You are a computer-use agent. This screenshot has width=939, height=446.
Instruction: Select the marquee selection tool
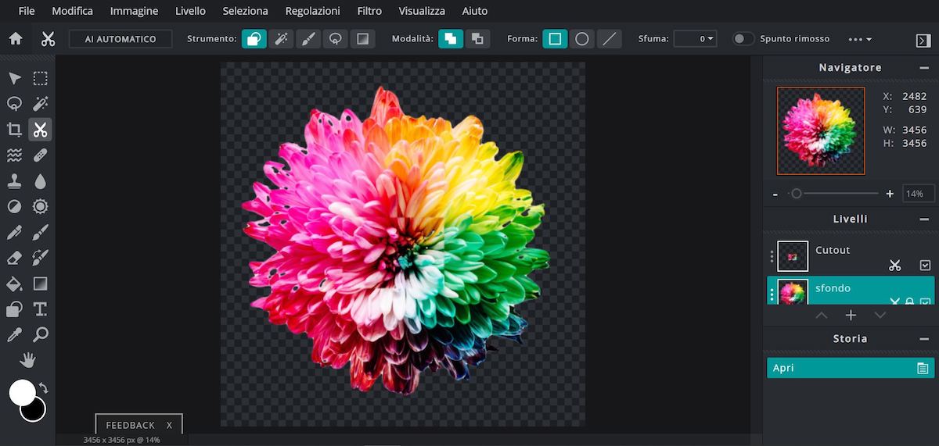point(40,78)
